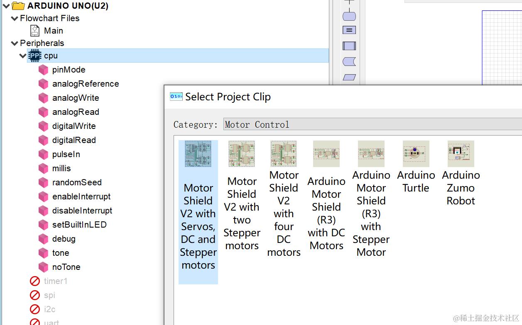Click the analogRead cube icon
This screenshot has width=522, height=325.
[x=44, y=112]
